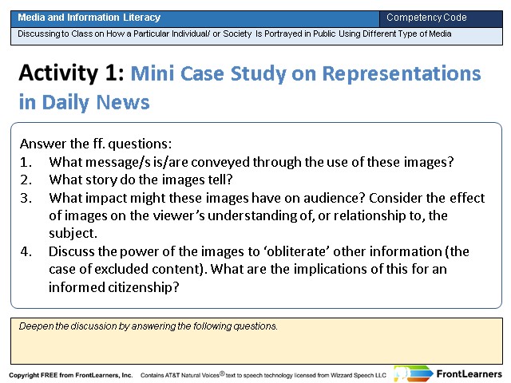Click the 'Media and Information Literacy' header text

[x=89, y=18]
